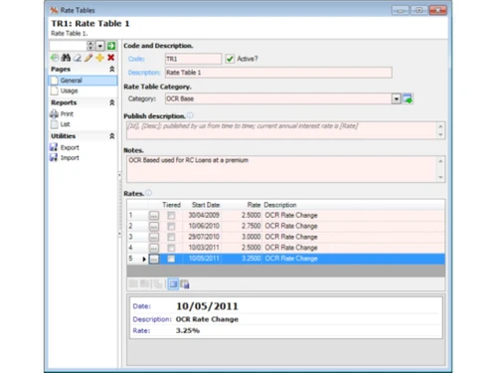The height and width of the screenshot is (373, 497).
Task: Click the Publish description scrollbar up arrow
Action: [440, 126]
